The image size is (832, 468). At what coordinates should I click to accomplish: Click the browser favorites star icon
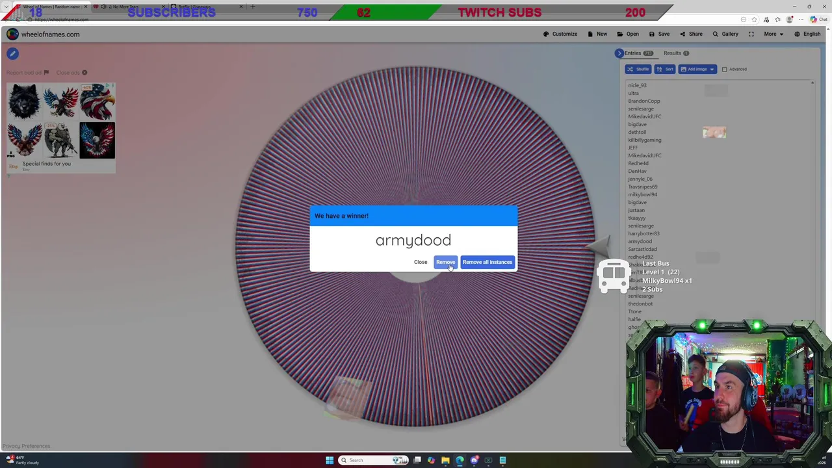(754, 19)
